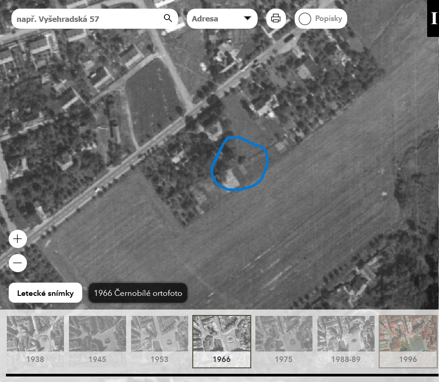The height and width of the screenshot is (382, 439).
Task: Print the map using printer icon
Action: click(x=276, y=19)
